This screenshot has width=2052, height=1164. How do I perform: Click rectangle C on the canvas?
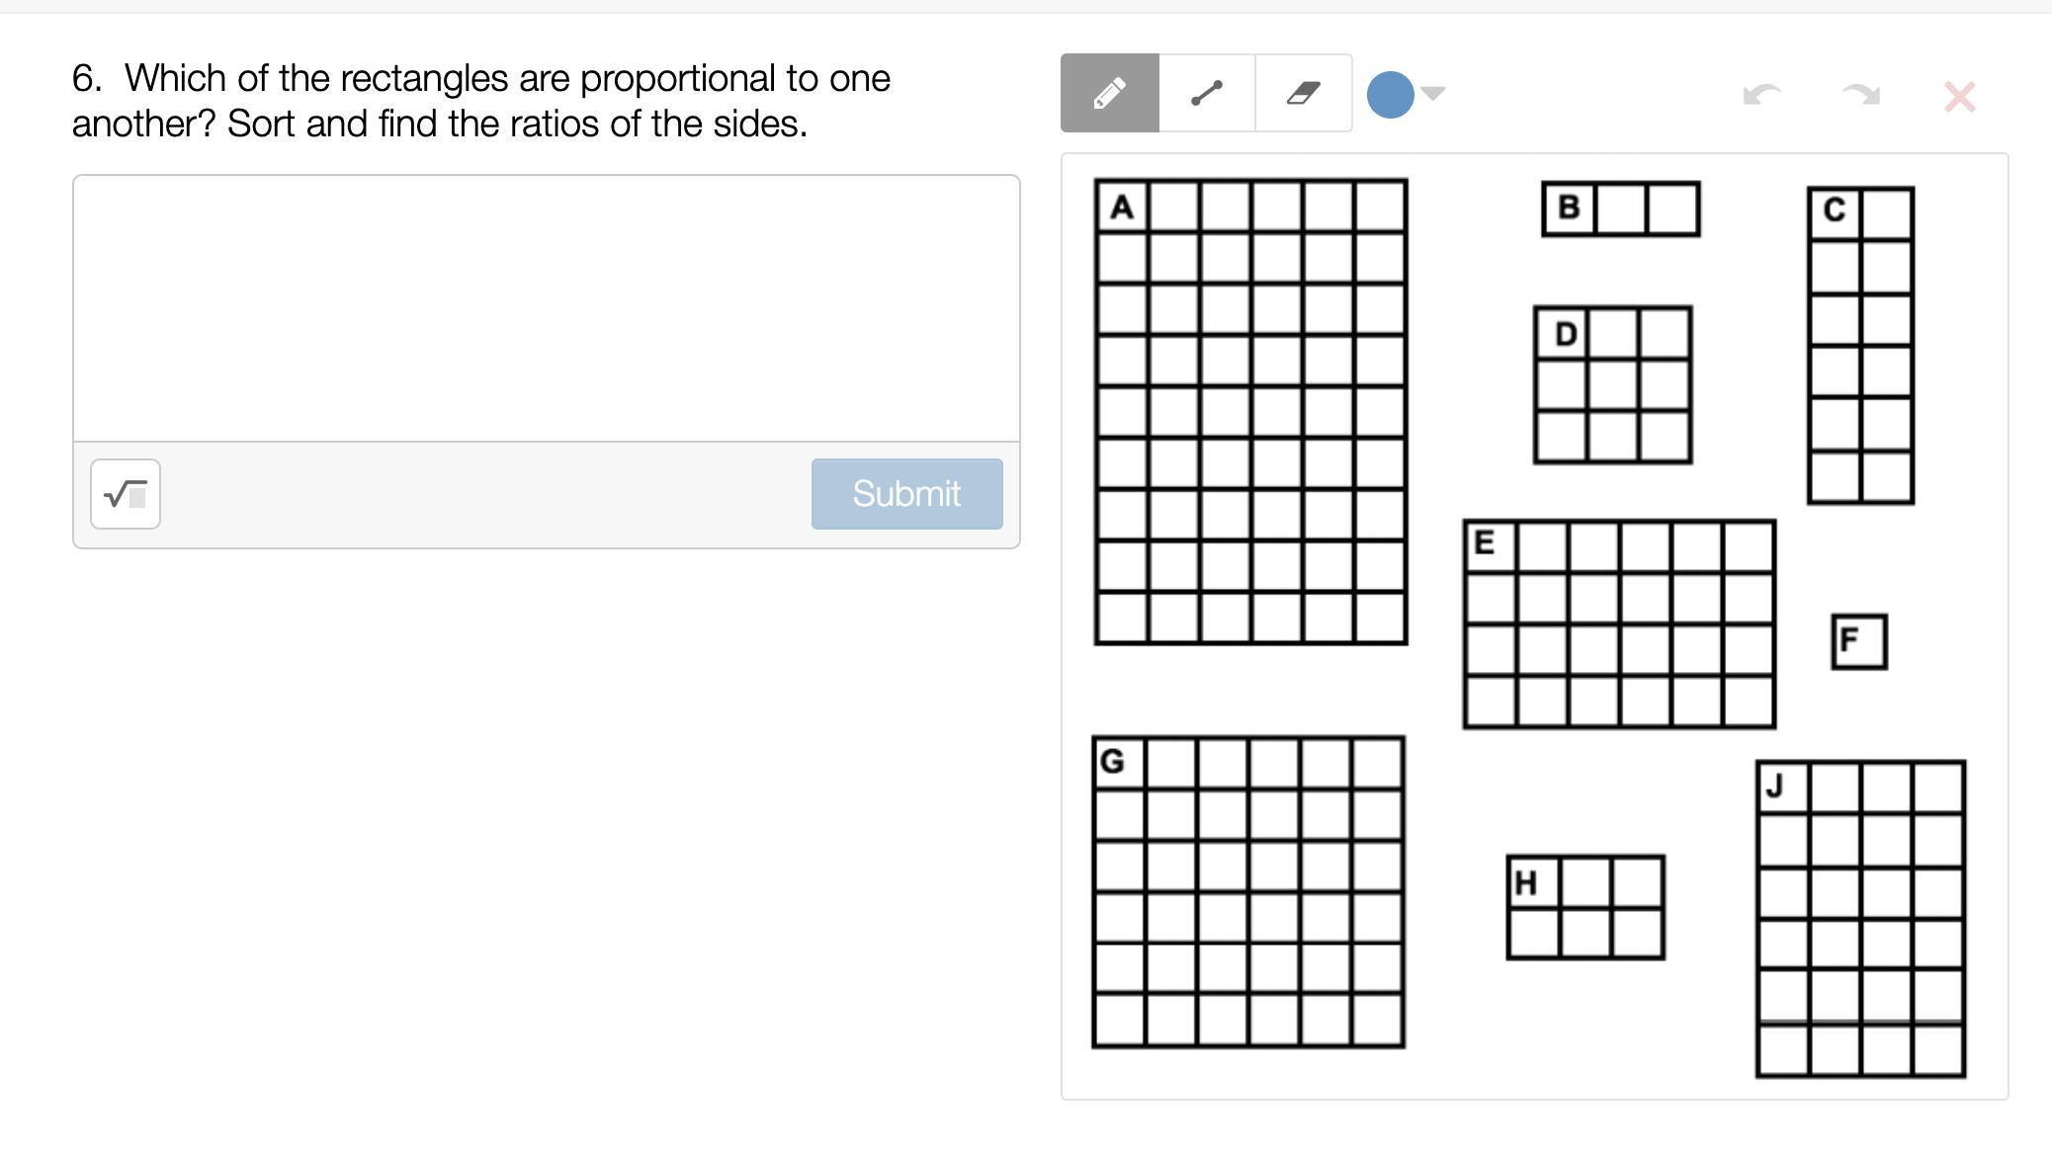coord(1860,346)
